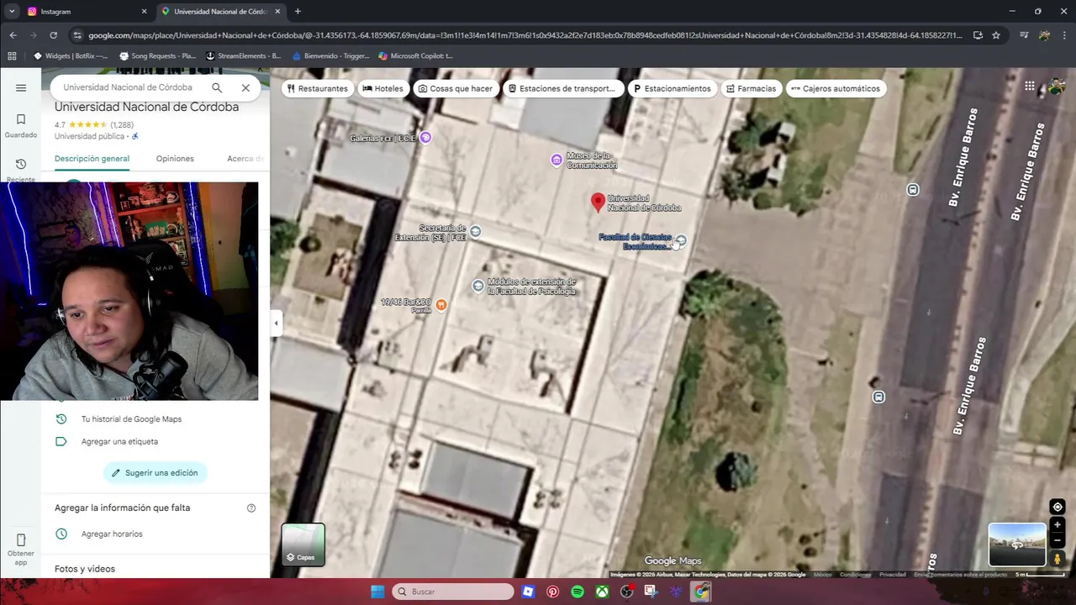Open the Widgets BotRix bookmark
The height and width of the screenshot is (605, 1076).
71,56
